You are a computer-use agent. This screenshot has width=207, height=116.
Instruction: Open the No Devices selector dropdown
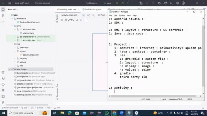click(93, 3)
